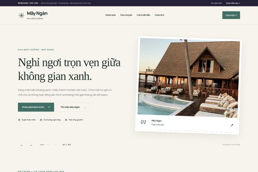Click the 01 / 03 slide counter

point(67,145)
